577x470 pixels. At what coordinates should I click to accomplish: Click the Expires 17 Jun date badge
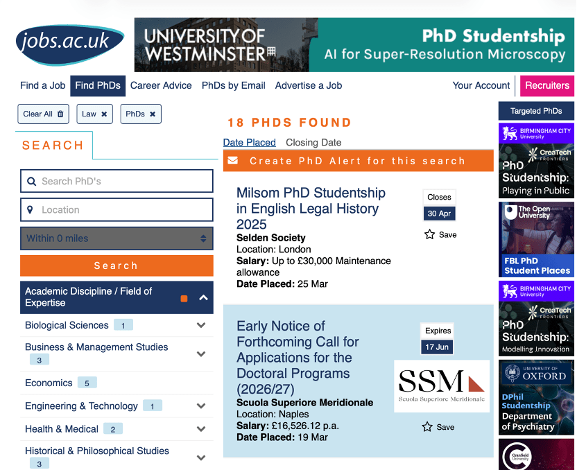point(437,339)
